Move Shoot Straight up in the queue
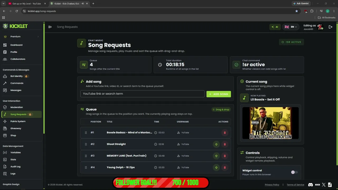Viewport: 338px width, 190px height. click(216, 144)
